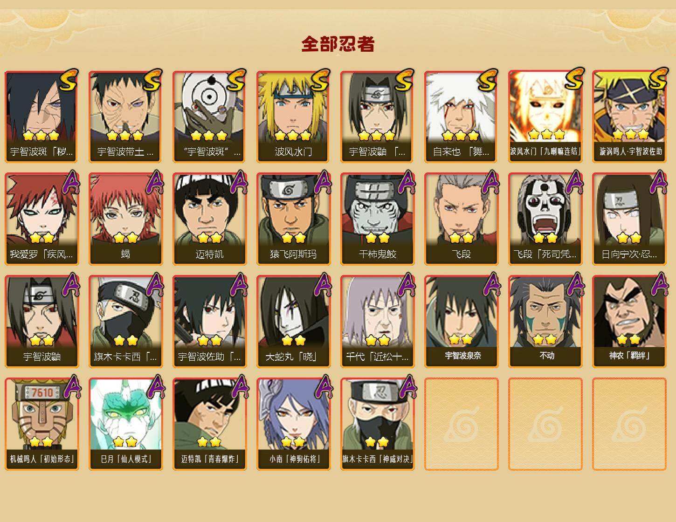The height and width of the screenshot is (522, 676).
Task: Click the A rank badge on 大蛇丸「晓」 card
Action: tap(322, 284)
